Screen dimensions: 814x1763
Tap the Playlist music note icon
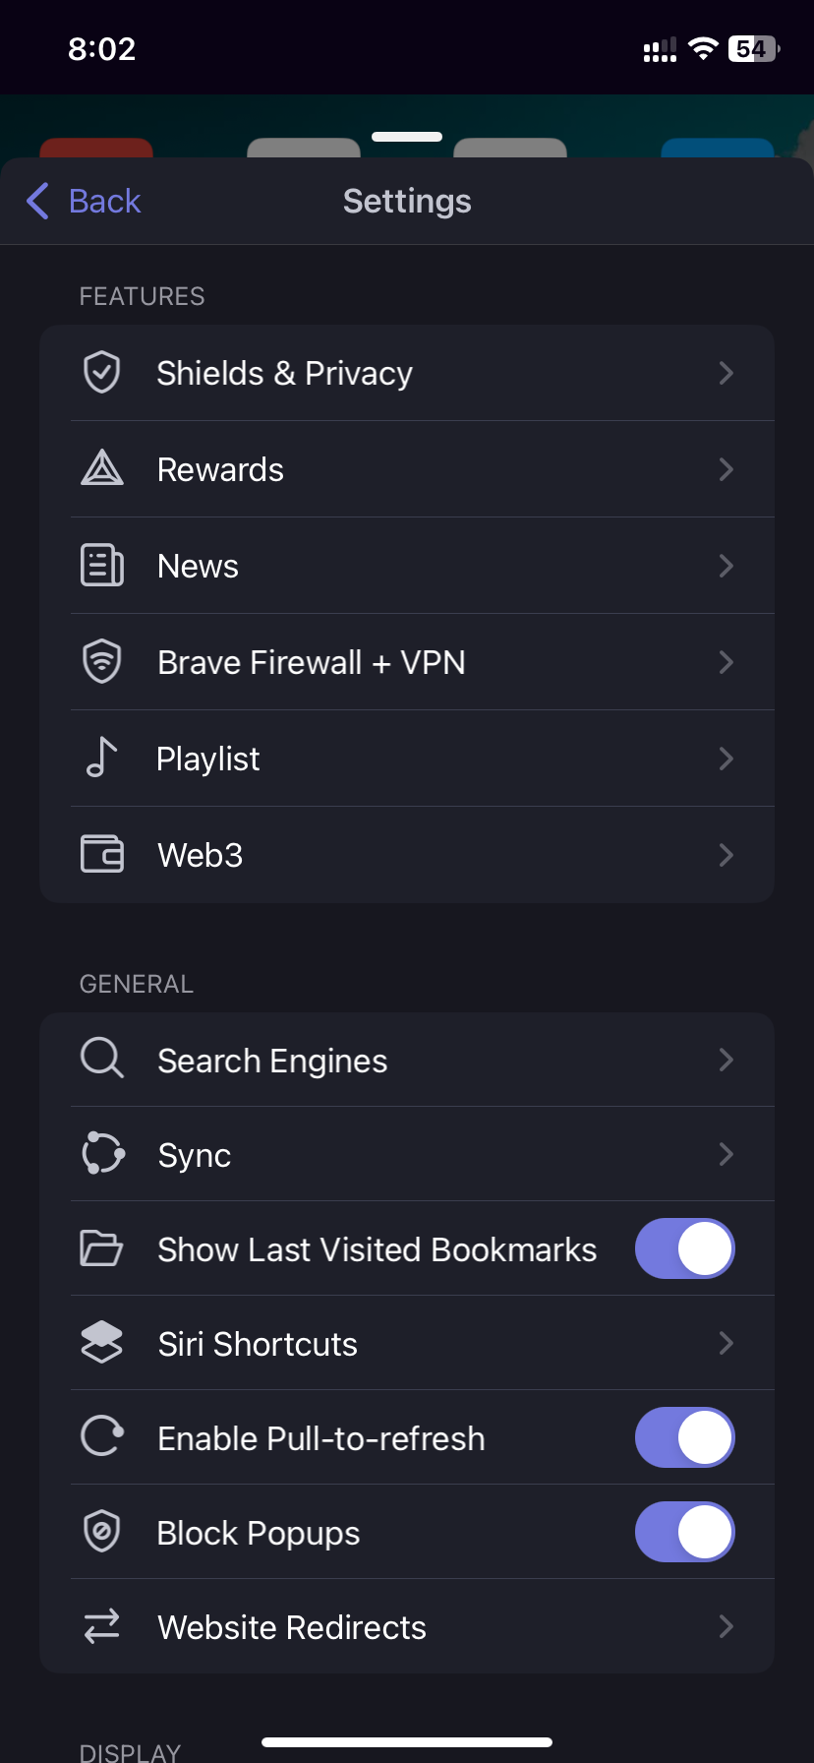point(101,758)
